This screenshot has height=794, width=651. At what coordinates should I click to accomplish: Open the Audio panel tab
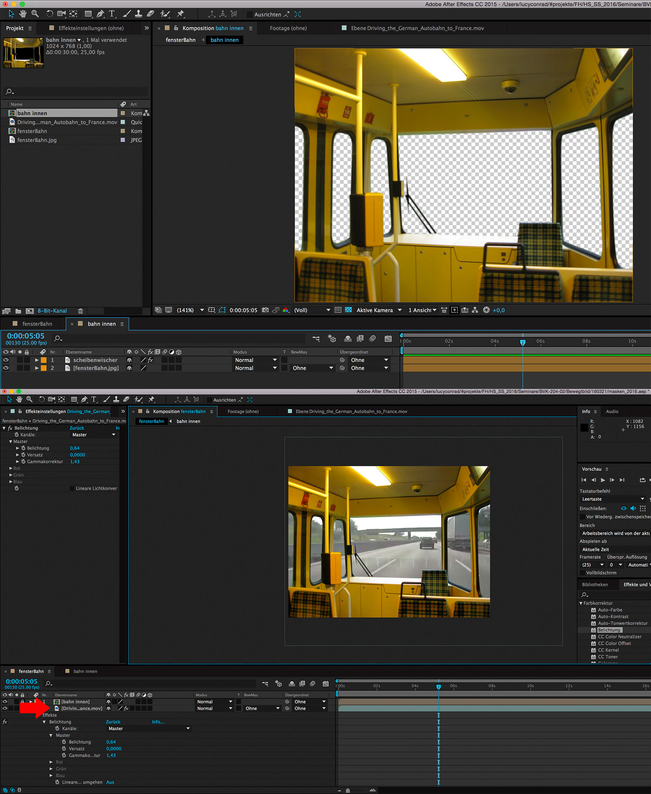(x=612, y=411)
